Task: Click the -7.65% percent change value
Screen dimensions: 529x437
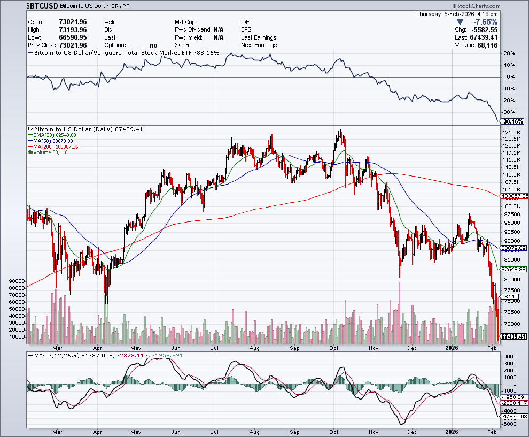Action: point(485,22)
